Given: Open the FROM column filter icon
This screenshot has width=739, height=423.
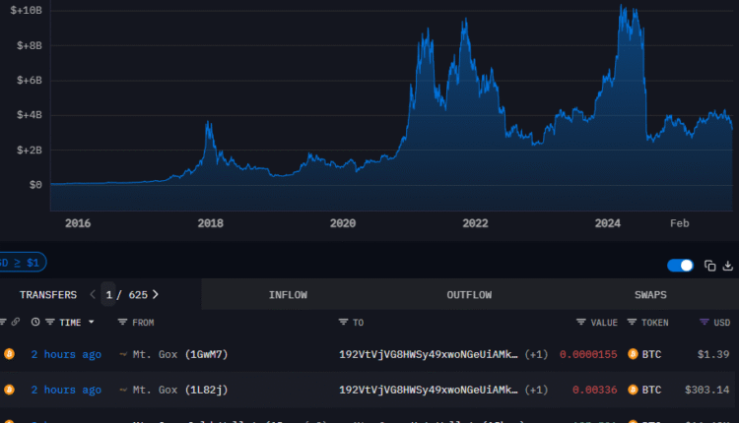Looking at the screenshot, I should tap(122, 322).
